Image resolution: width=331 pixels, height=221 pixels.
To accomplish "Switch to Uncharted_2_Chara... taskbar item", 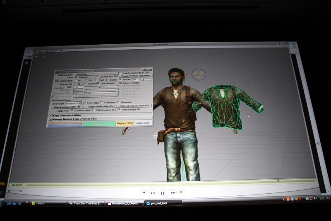I will [x=124, y=204].
